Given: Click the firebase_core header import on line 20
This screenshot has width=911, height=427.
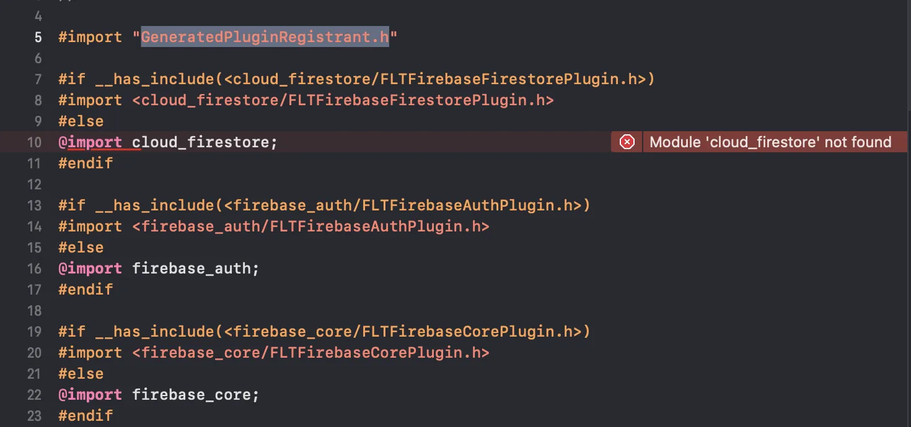Looking at the screenshot, I should 310,353.
